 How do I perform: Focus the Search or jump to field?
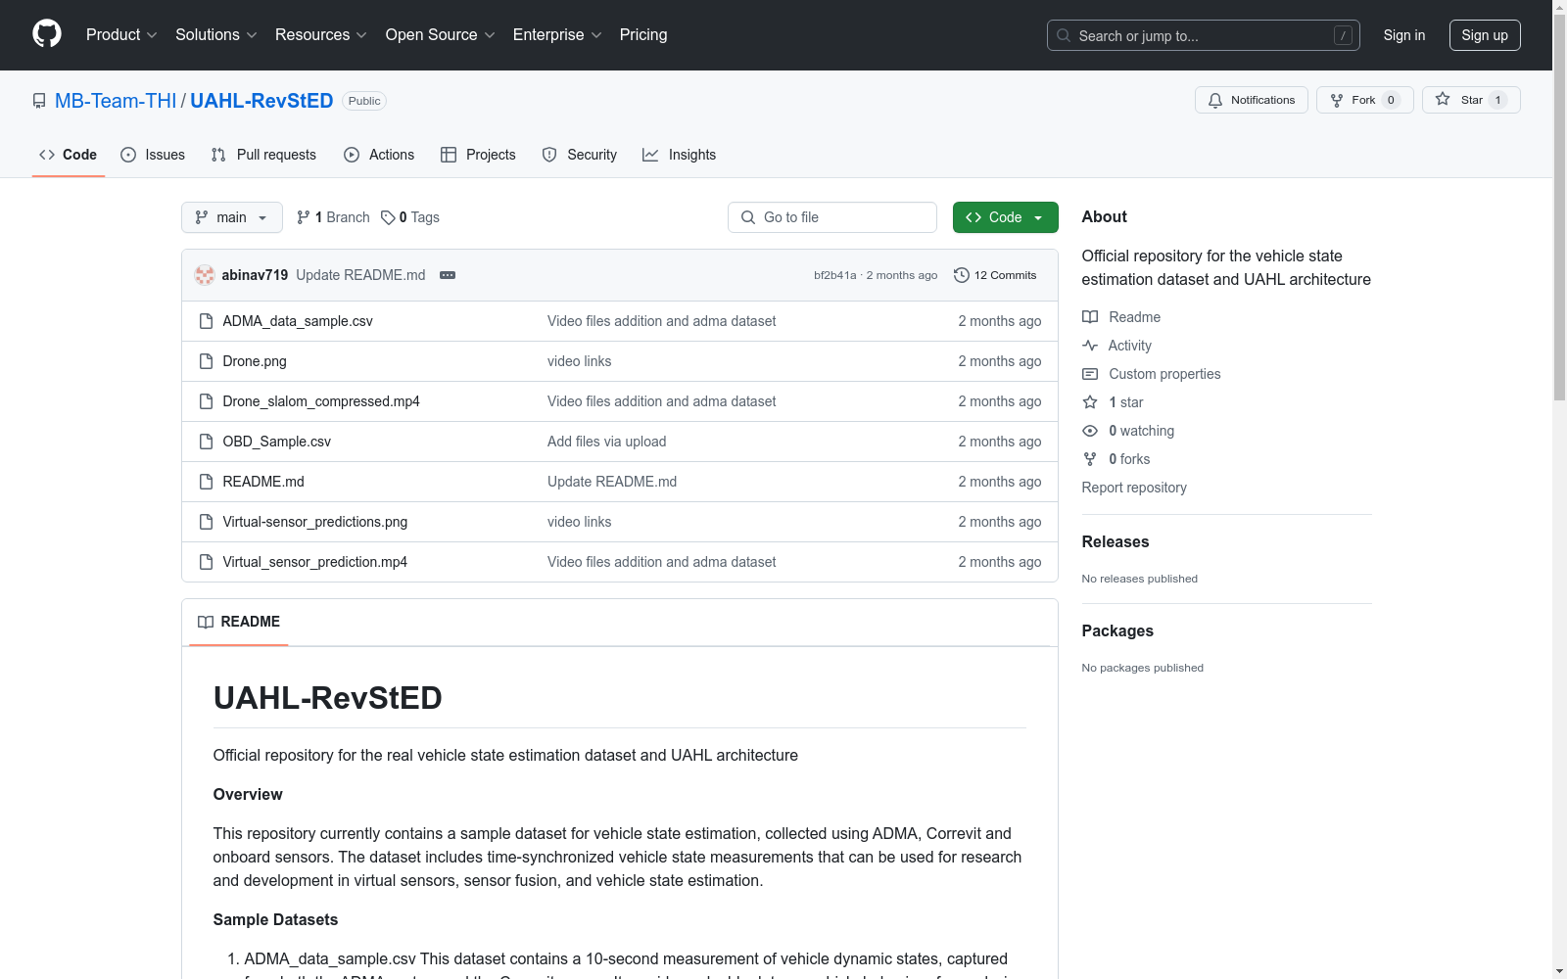1204,35
